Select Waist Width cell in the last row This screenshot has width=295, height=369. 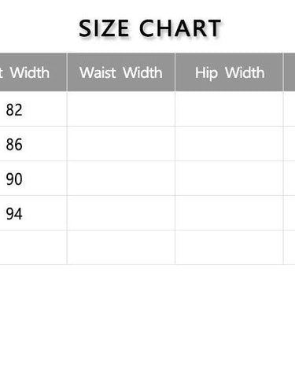[x=121, y=248]
